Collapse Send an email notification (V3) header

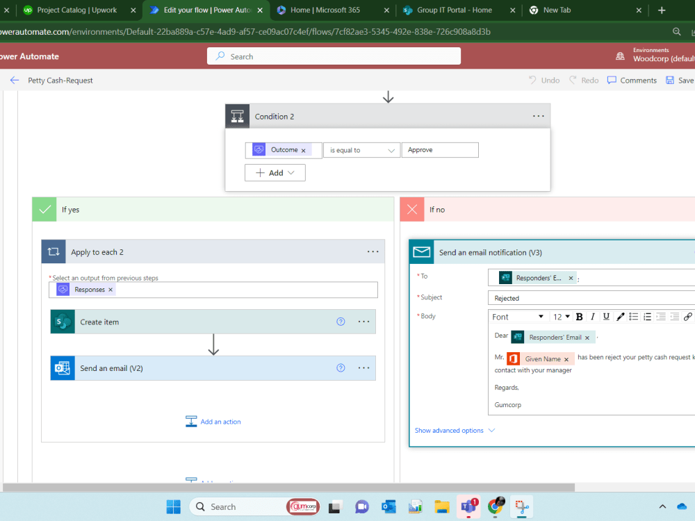(552, 252)
